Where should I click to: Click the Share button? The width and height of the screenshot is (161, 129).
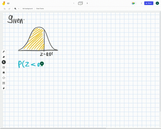tap(149, 3)
